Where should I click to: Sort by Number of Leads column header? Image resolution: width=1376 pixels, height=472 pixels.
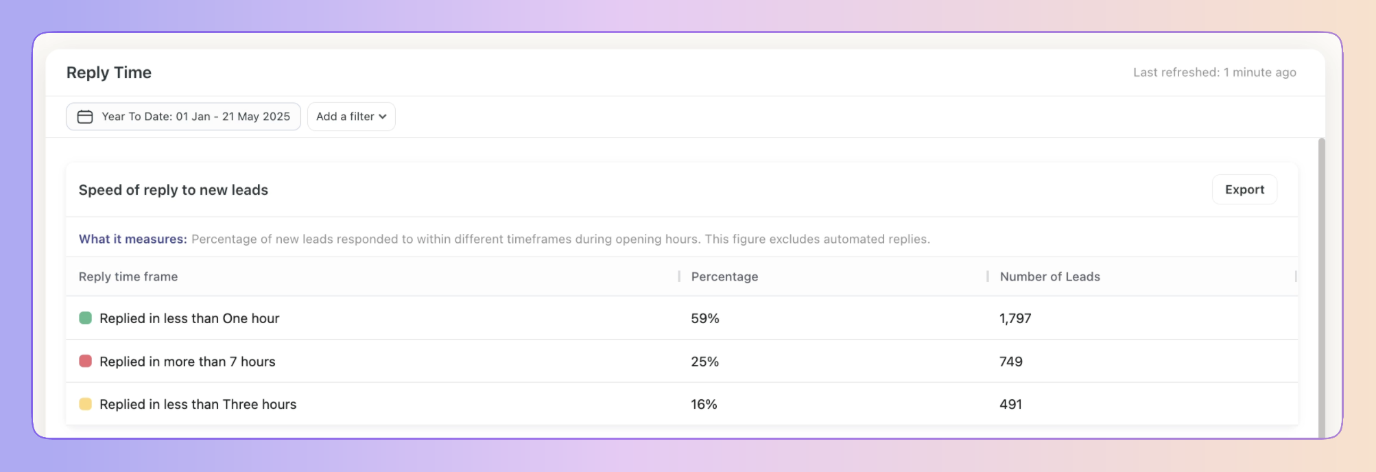click(x=1049, y=276)
